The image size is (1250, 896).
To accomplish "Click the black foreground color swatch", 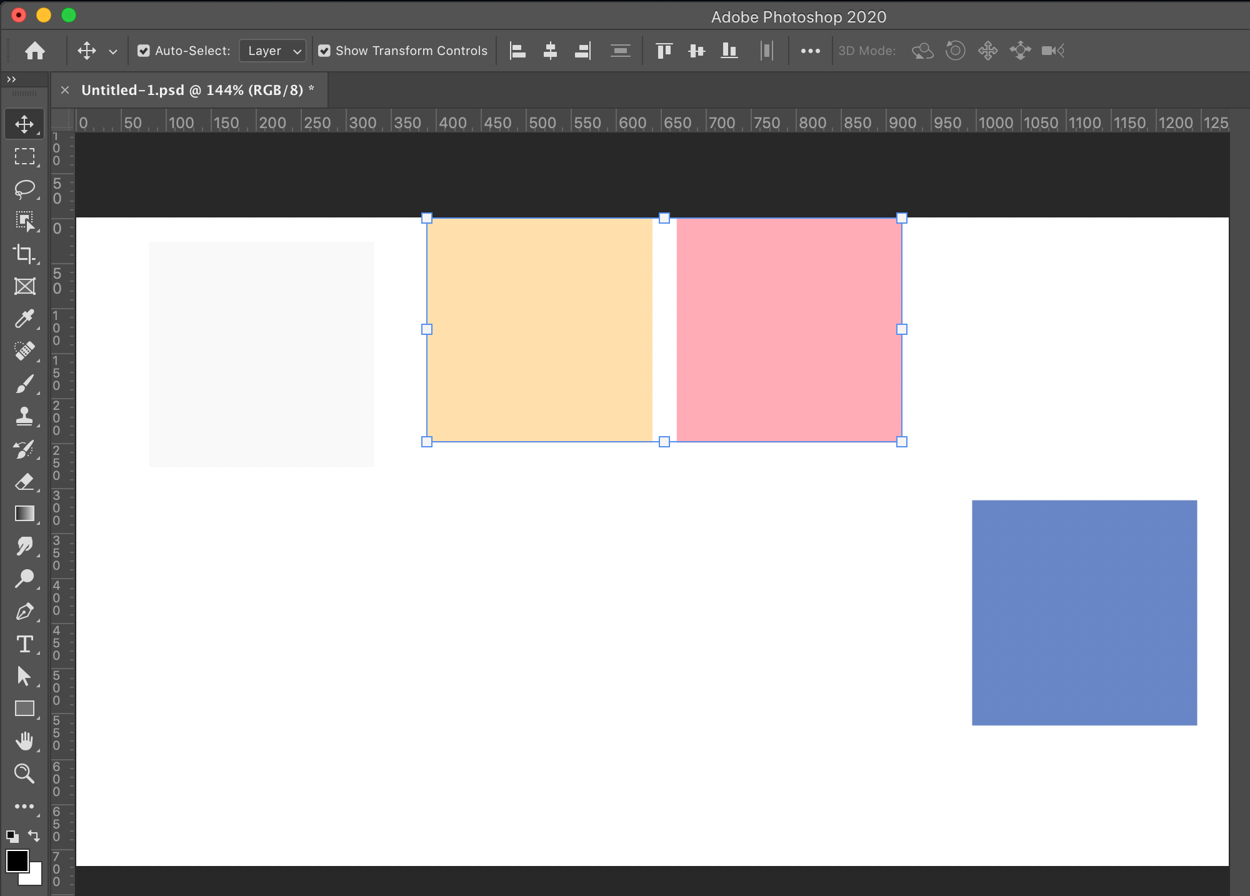I will point(16,860).
